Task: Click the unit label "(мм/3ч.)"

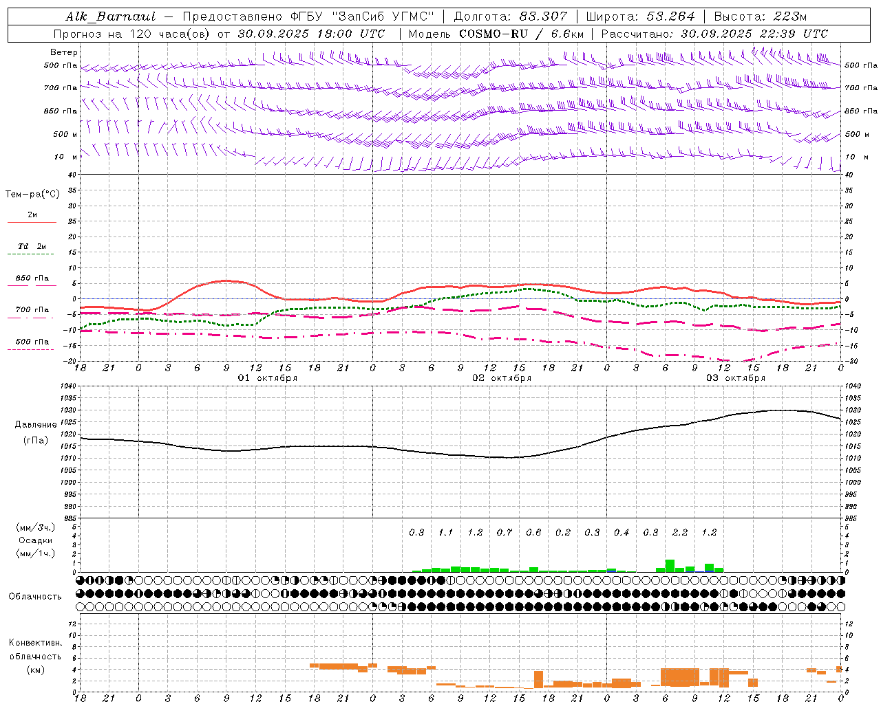Action: pyautogui.click(x=36, y=527)
